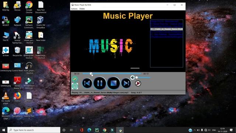
Task: Stop playback with the square Stop button
Action: click(114, 83)
